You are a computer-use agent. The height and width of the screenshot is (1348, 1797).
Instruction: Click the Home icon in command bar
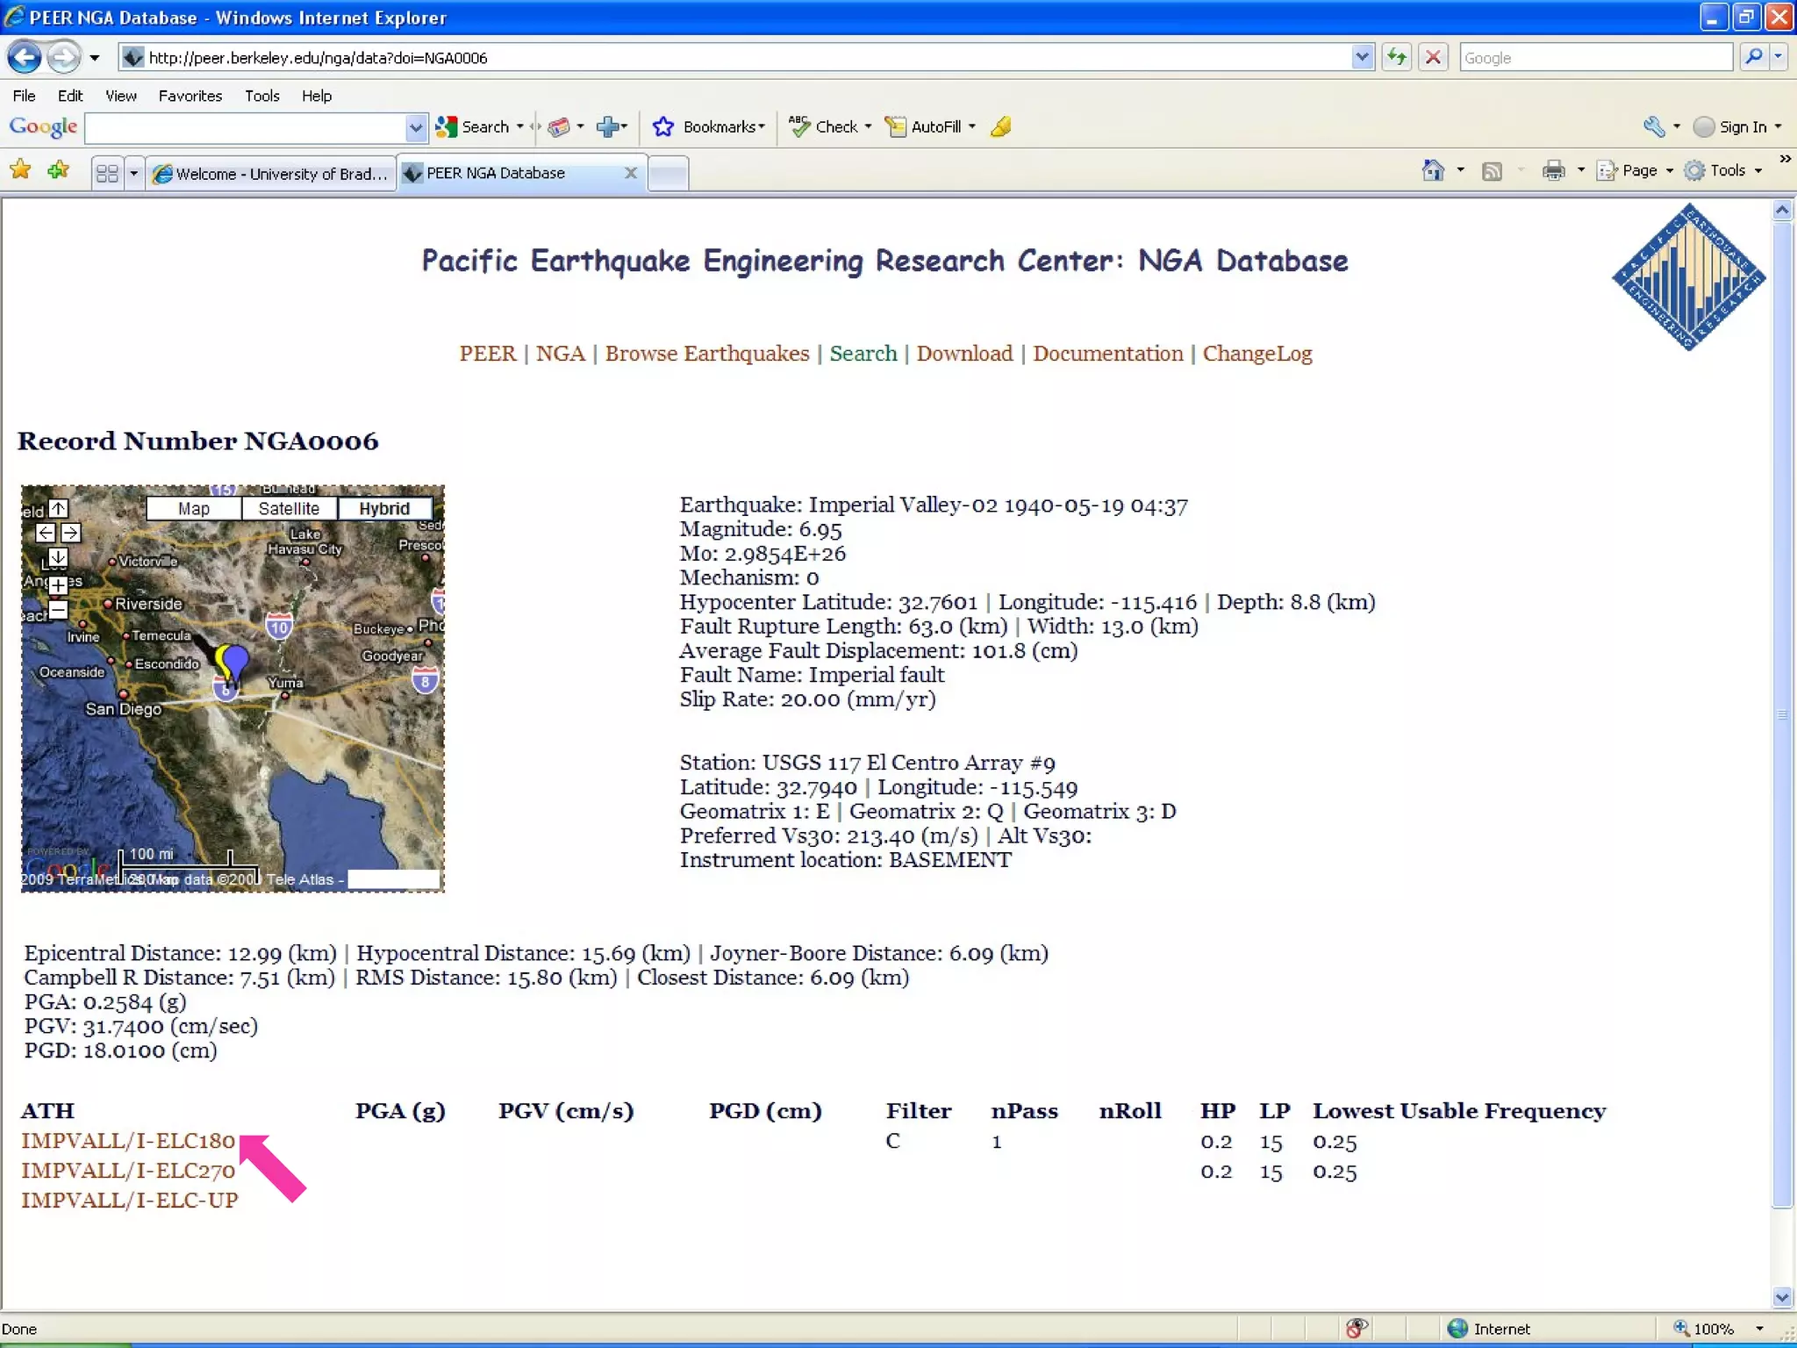coord(1432,171)
